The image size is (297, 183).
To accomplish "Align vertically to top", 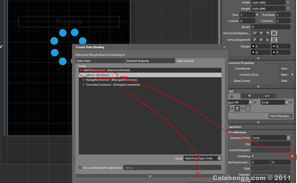I will [x=255, y=40].
